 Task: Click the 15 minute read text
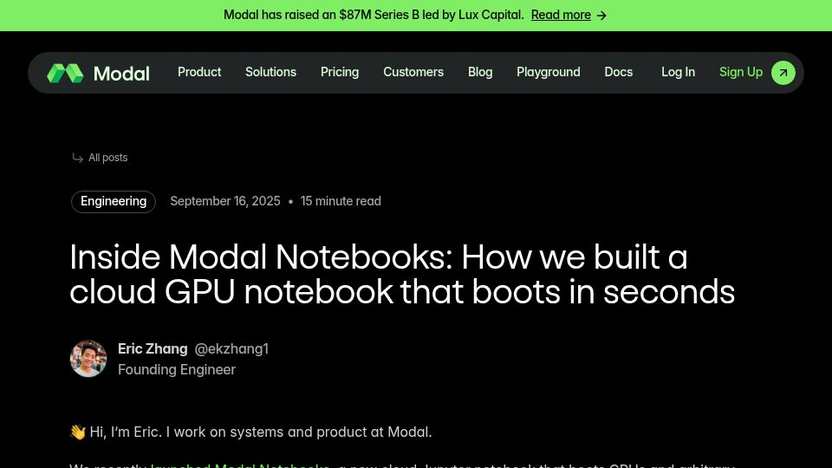click(x=341, y=201)
